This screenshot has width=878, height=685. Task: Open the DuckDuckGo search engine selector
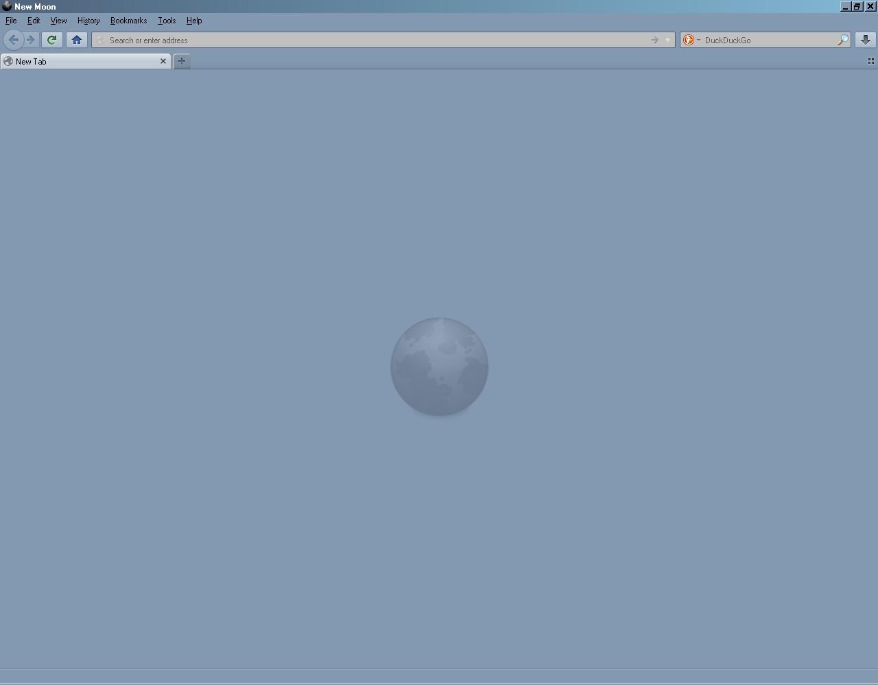click(x=691, y=40)
